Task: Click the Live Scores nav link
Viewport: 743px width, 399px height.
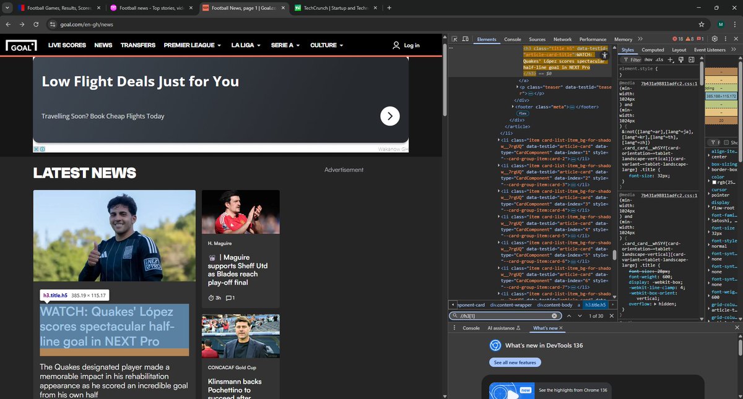Action: (67, 45)
